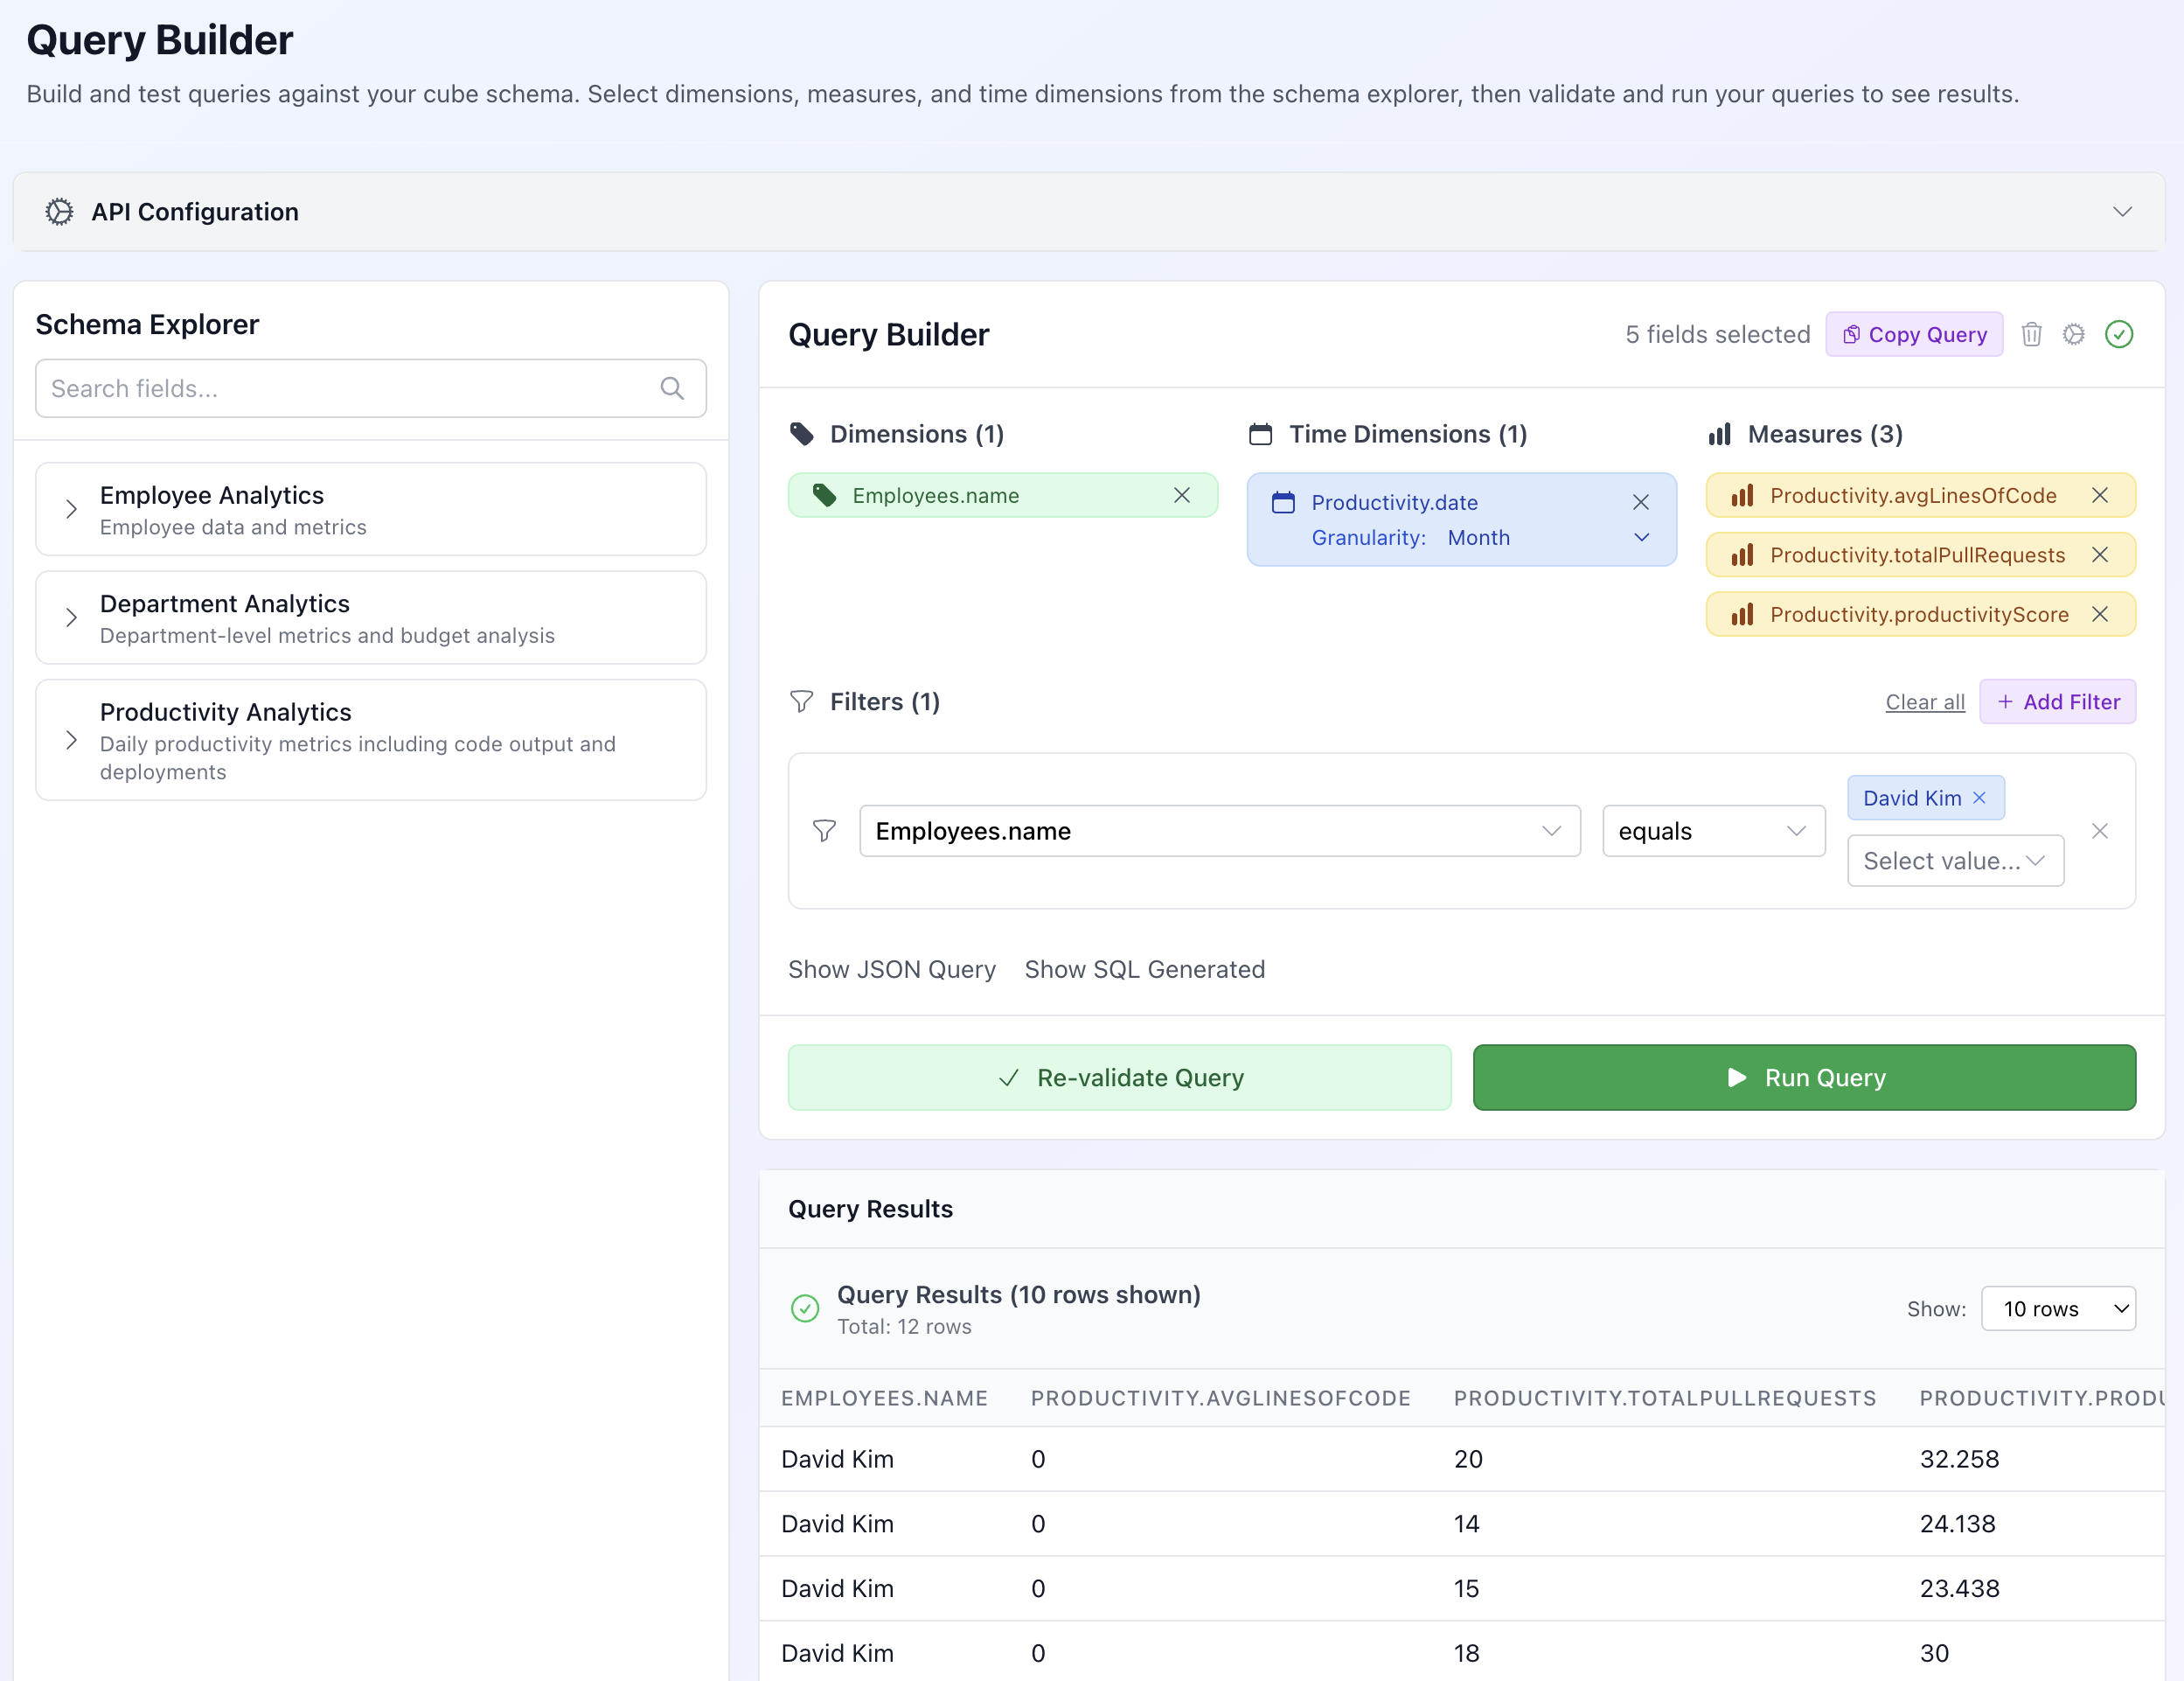2184x1681 pixels.
Task: Remove Productivity.totalPullRequests measure
Action: point(2100,555)
